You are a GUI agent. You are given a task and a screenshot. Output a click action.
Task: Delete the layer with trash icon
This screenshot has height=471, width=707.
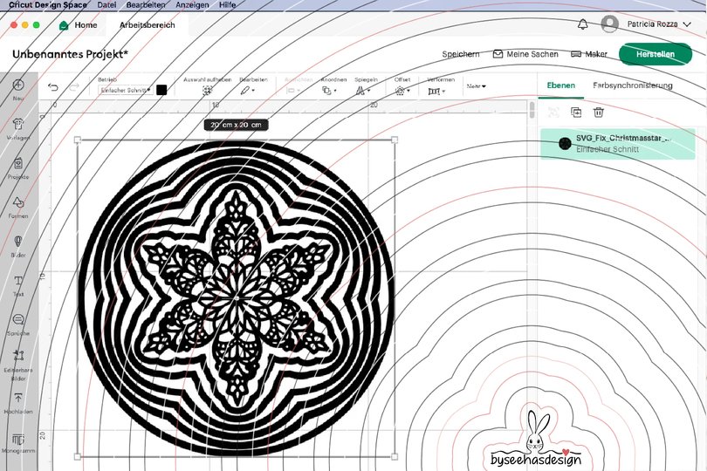[599, 113]
